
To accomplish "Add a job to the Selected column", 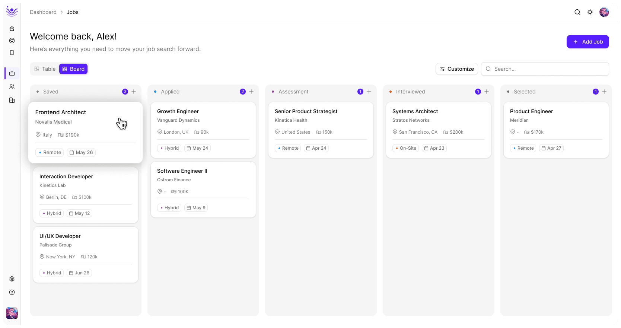I will click(x=604, y=92).
